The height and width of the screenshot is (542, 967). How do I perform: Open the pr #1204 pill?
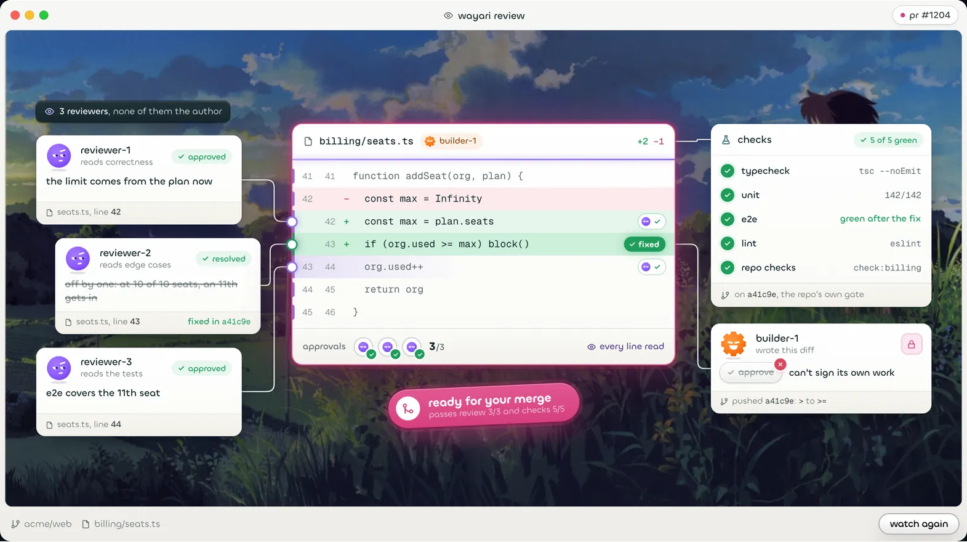point(925,15)
